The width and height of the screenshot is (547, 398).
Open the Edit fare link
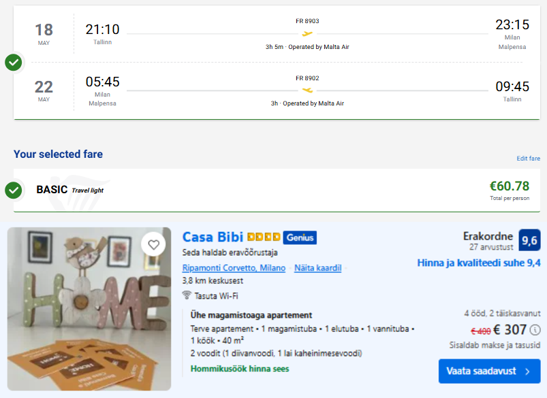click(528, 159)
